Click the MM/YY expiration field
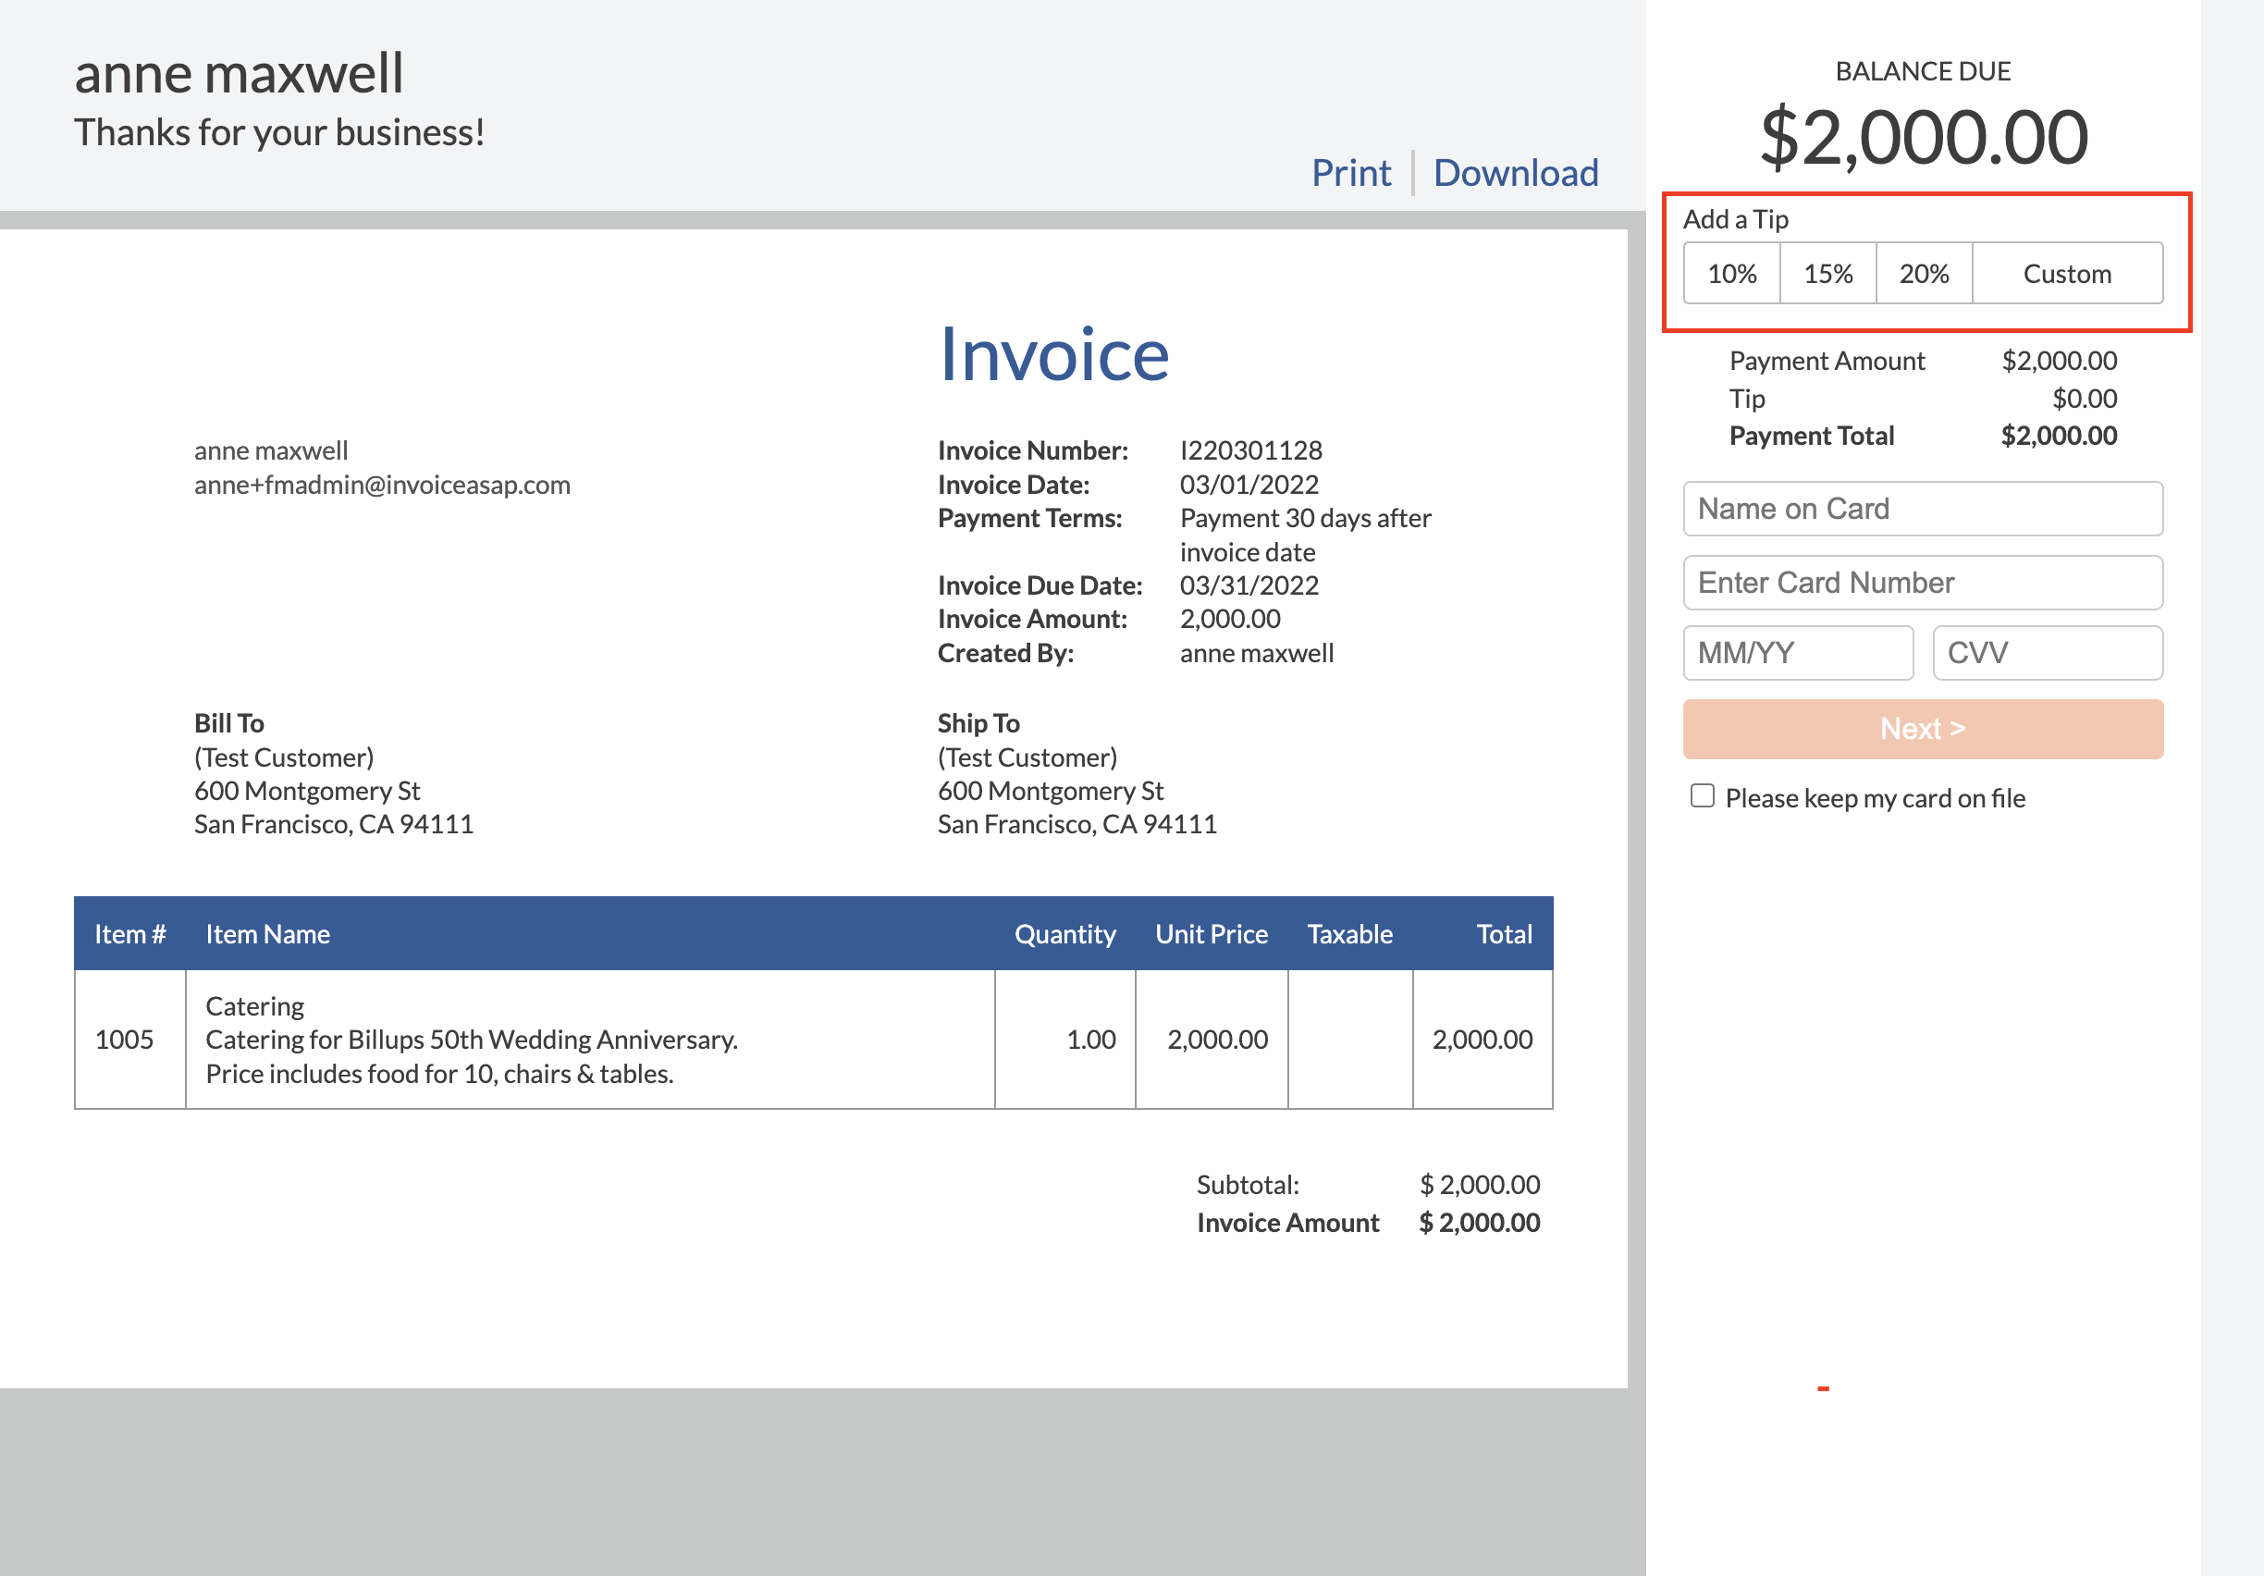The image size is (2264, 1576). (x=1798, y=652)
